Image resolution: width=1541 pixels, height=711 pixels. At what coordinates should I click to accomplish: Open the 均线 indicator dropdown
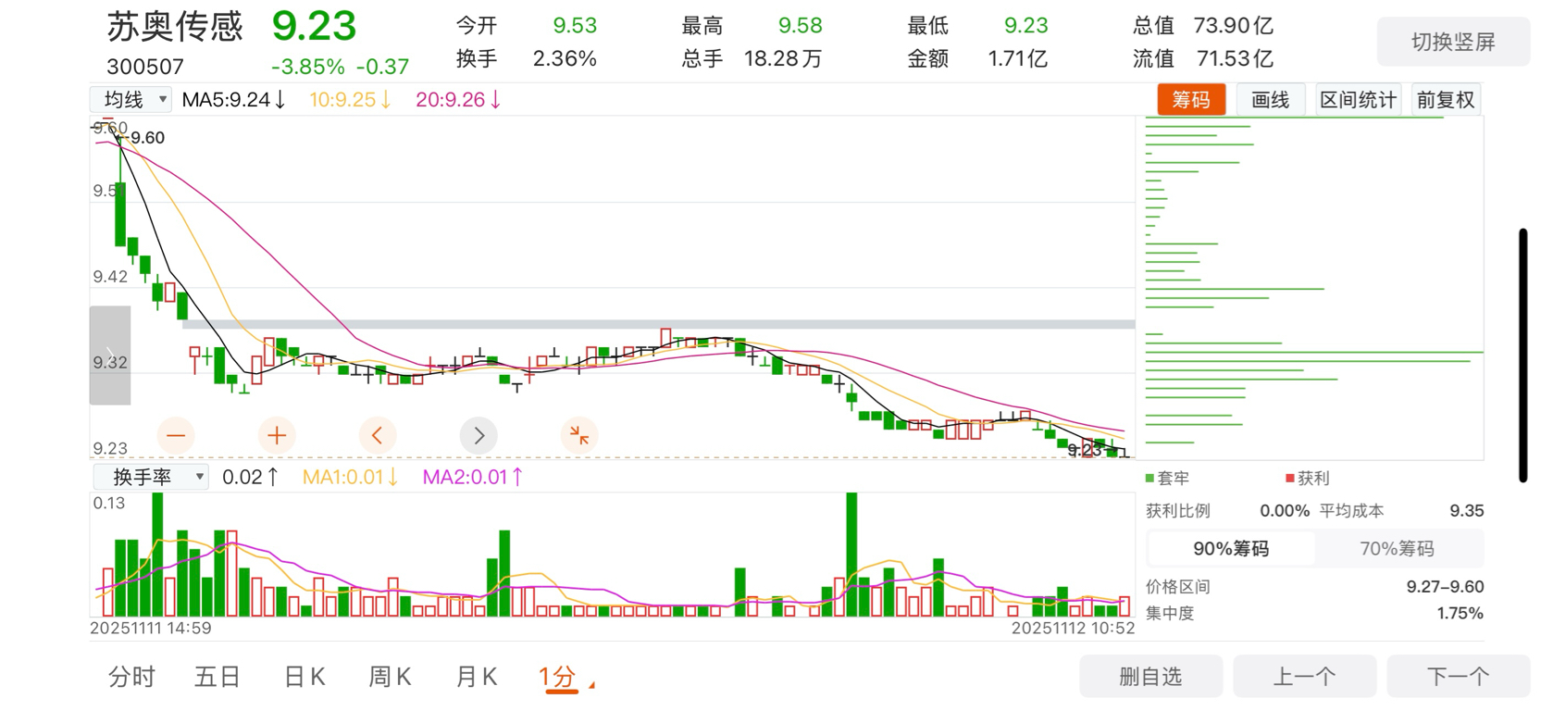point(130,99)
